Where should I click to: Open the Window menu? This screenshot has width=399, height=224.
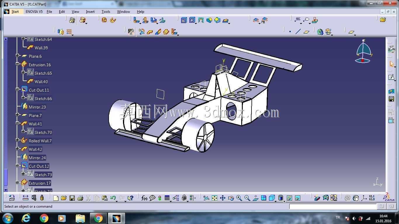pos(124,12)
